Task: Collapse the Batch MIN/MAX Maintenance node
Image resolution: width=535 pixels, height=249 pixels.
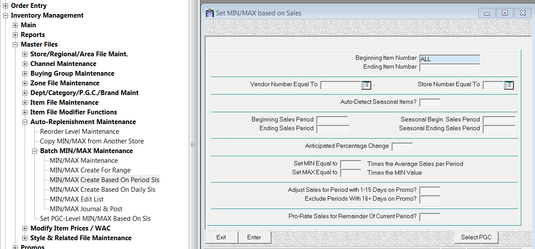Action: pyautogui.click(x=35, y=151)
